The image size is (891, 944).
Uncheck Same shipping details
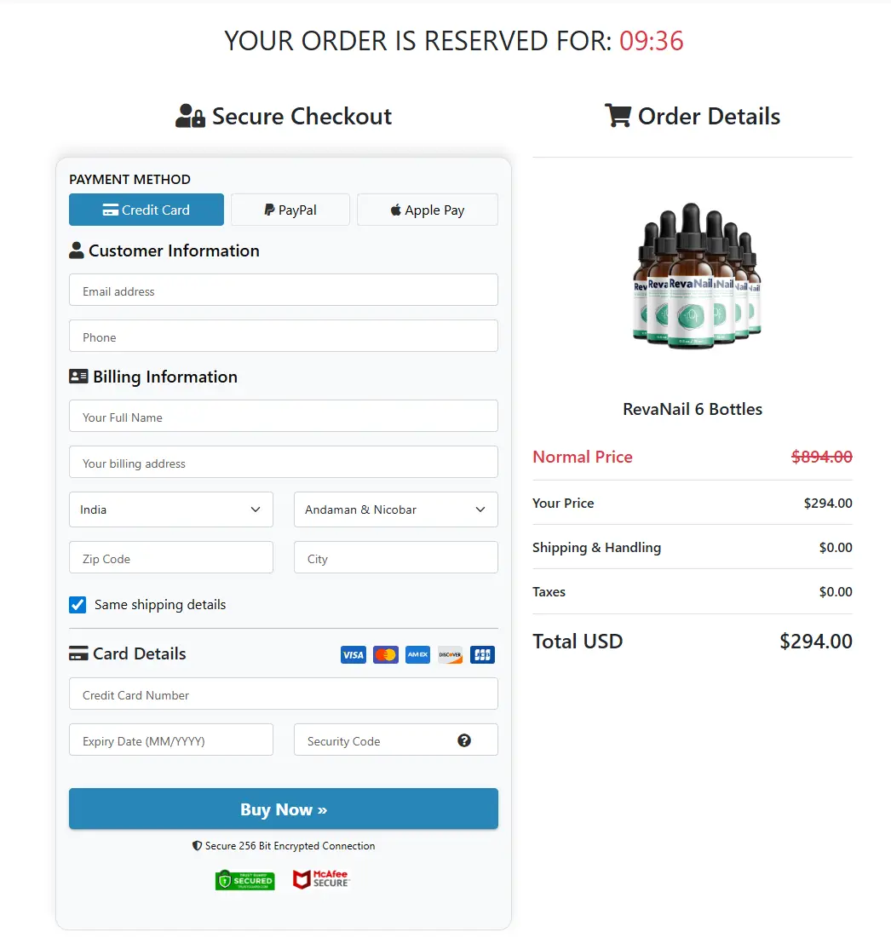tap(78, 604)
